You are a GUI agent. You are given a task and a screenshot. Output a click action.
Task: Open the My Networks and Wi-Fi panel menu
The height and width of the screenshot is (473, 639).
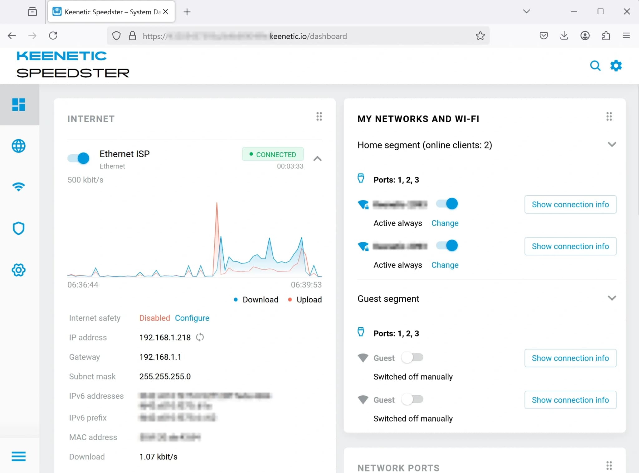(x=609, y=117)
